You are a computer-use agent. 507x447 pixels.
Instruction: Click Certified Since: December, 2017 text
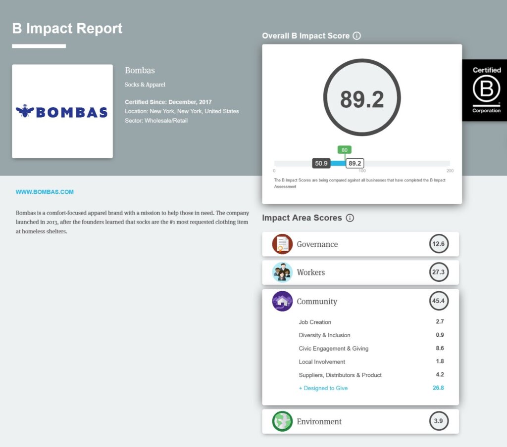click(x=168, y=102)
